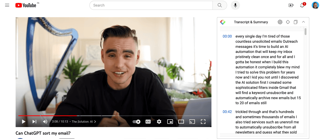320x139 pixels.
Task: Click the YouTube logo to go home
Action: (26, 5)
